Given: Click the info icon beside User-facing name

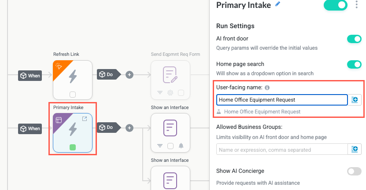Looking at the screenshot, I should tap(267, 88).
